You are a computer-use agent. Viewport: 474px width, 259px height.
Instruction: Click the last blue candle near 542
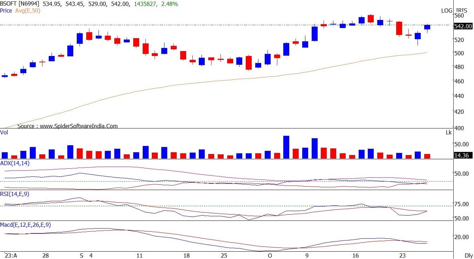coord(427,27)
